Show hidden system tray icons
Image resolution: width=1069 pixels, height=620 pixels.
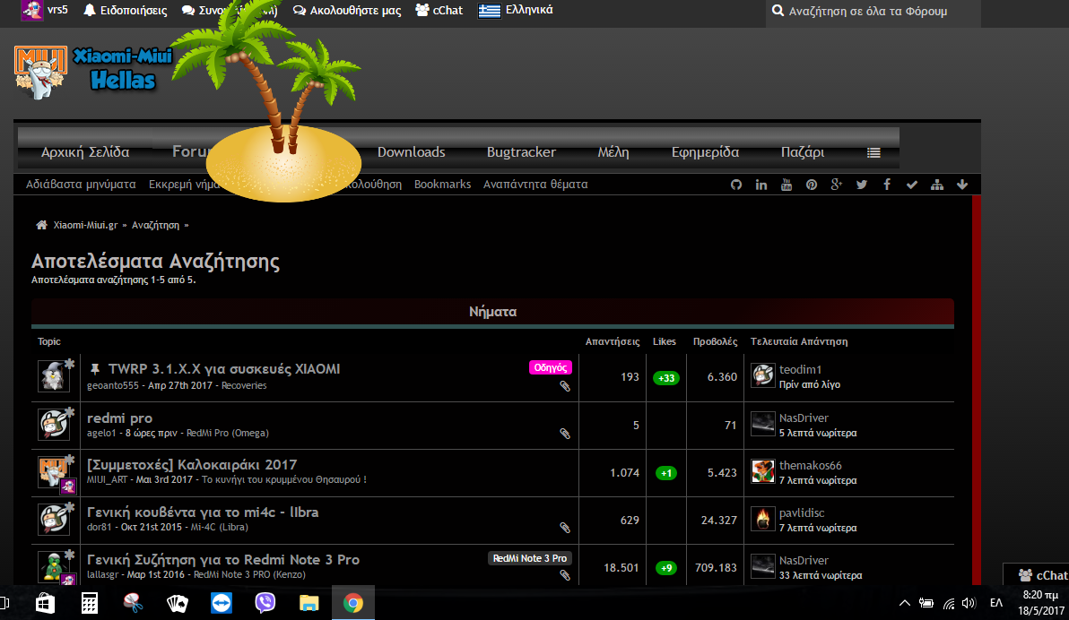pos(904,603)
